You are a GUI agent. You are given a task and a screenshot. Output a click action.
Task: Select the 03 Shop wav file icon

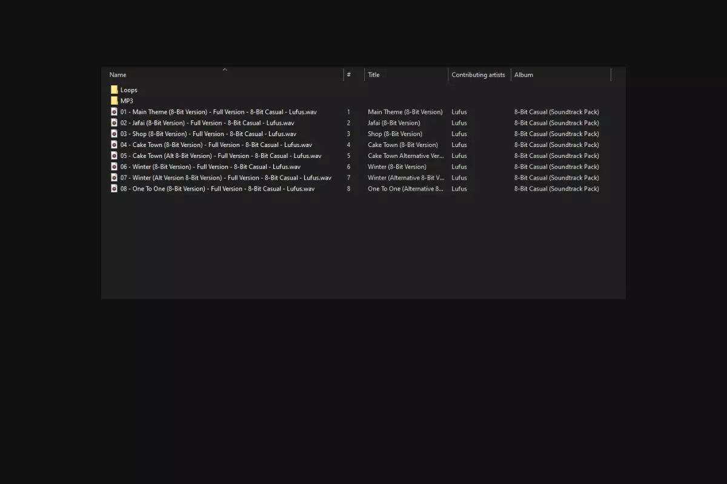[x=114, y=133]
